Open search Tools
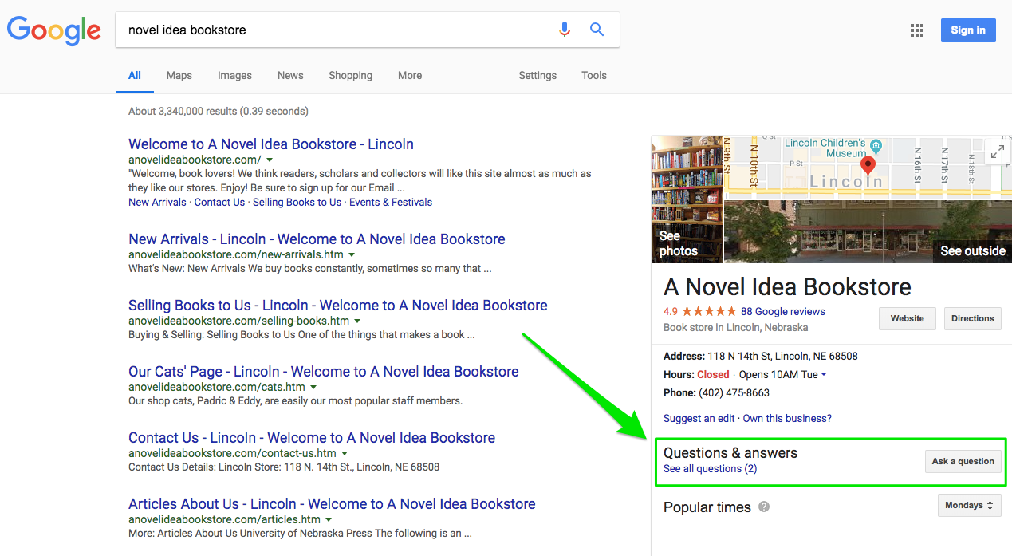This screenshot has height=556, width=1012. [x=594, y=75]
